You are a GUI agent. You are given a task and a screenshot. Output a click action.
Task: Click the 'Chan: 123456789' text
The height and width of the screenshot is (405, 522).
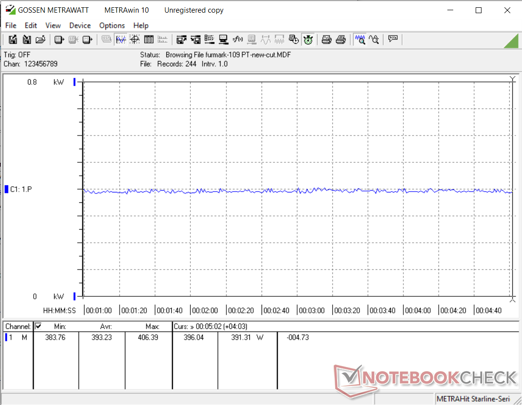pos(31,64)
